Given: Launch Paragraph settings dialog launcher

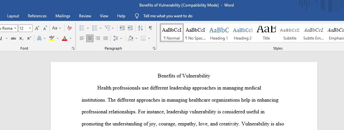Looking at the screenshot, I should [x=154, y=48].
